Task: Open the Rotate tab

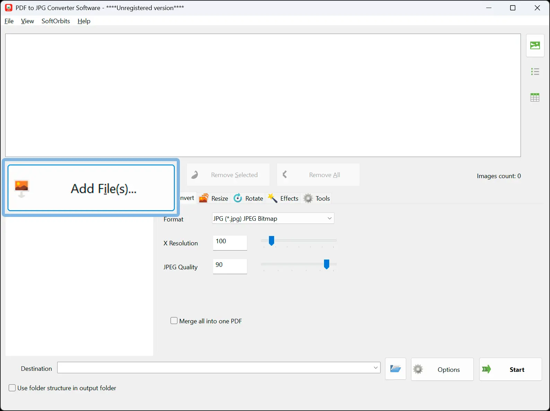Action: pos(248,198)
